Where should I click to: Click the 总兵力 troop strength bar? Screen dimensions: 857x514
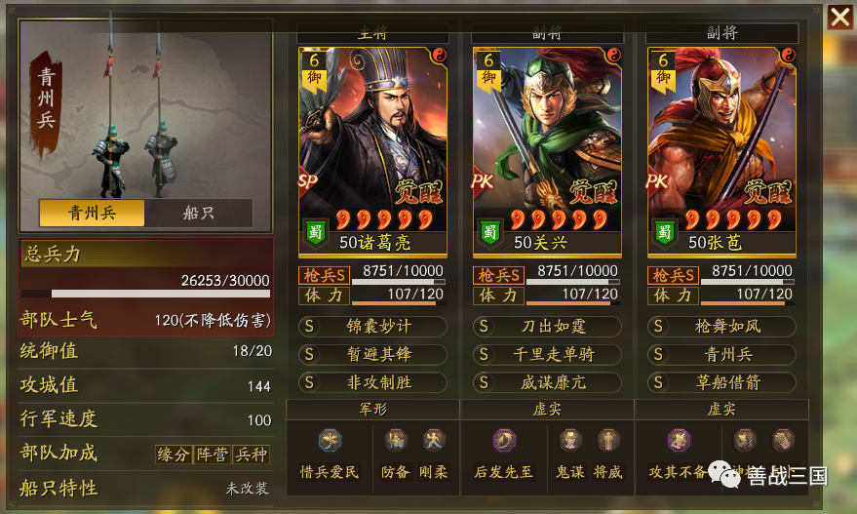point(146,294)
